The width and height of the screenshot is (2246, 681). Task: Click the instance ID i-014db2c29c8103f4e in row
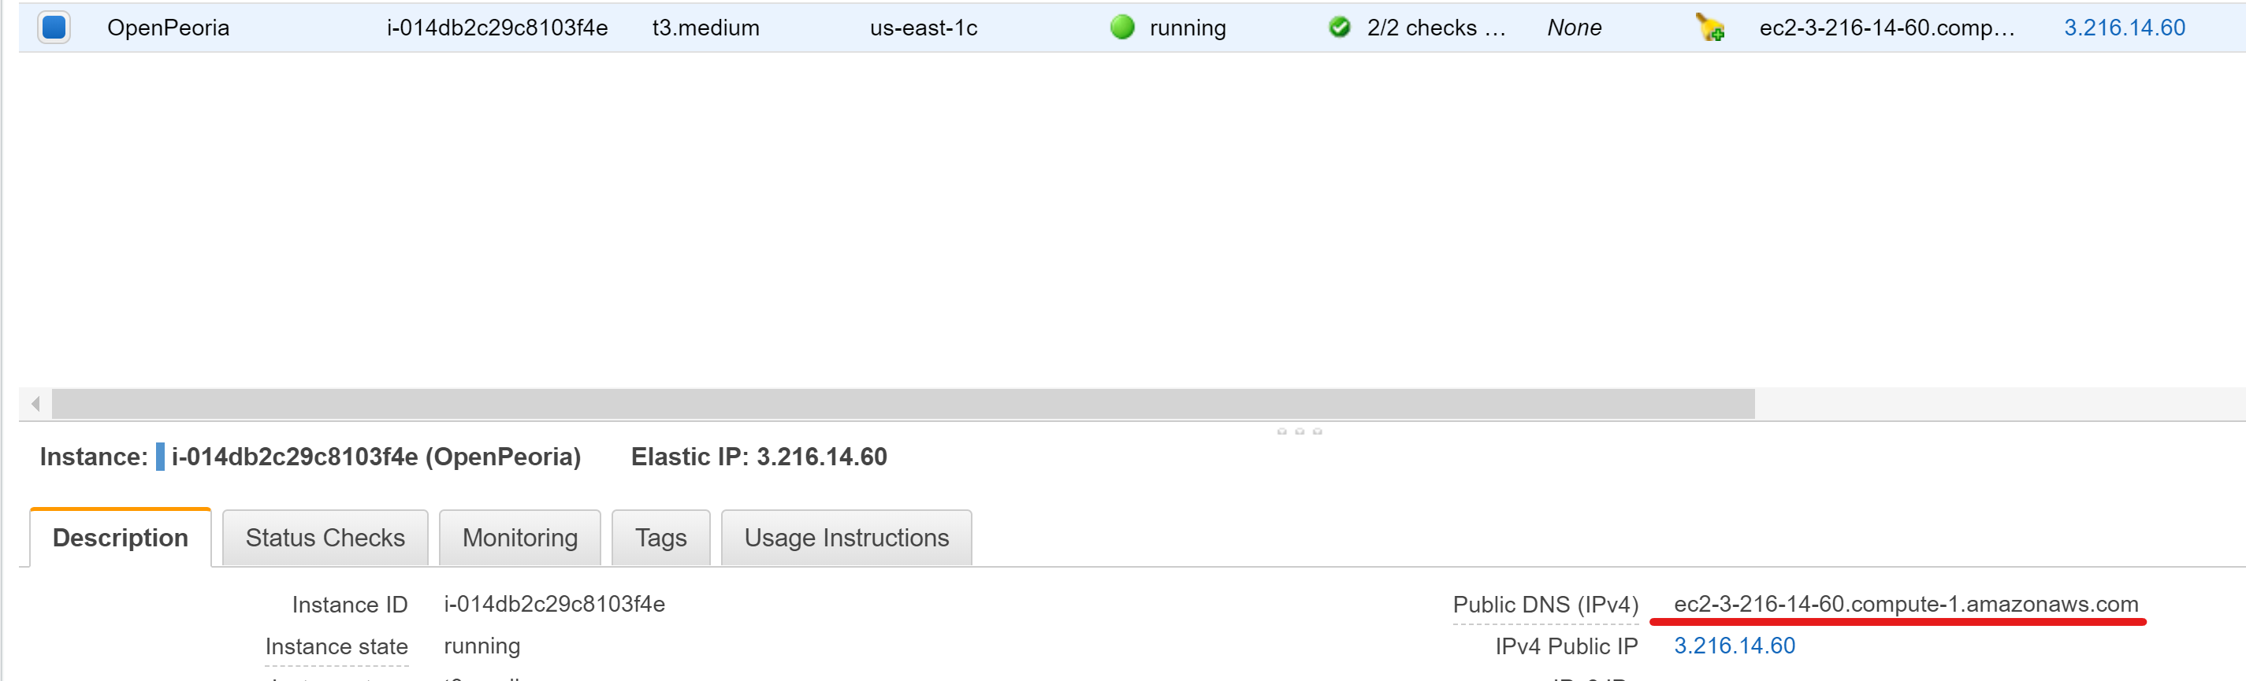click(497, 27)
